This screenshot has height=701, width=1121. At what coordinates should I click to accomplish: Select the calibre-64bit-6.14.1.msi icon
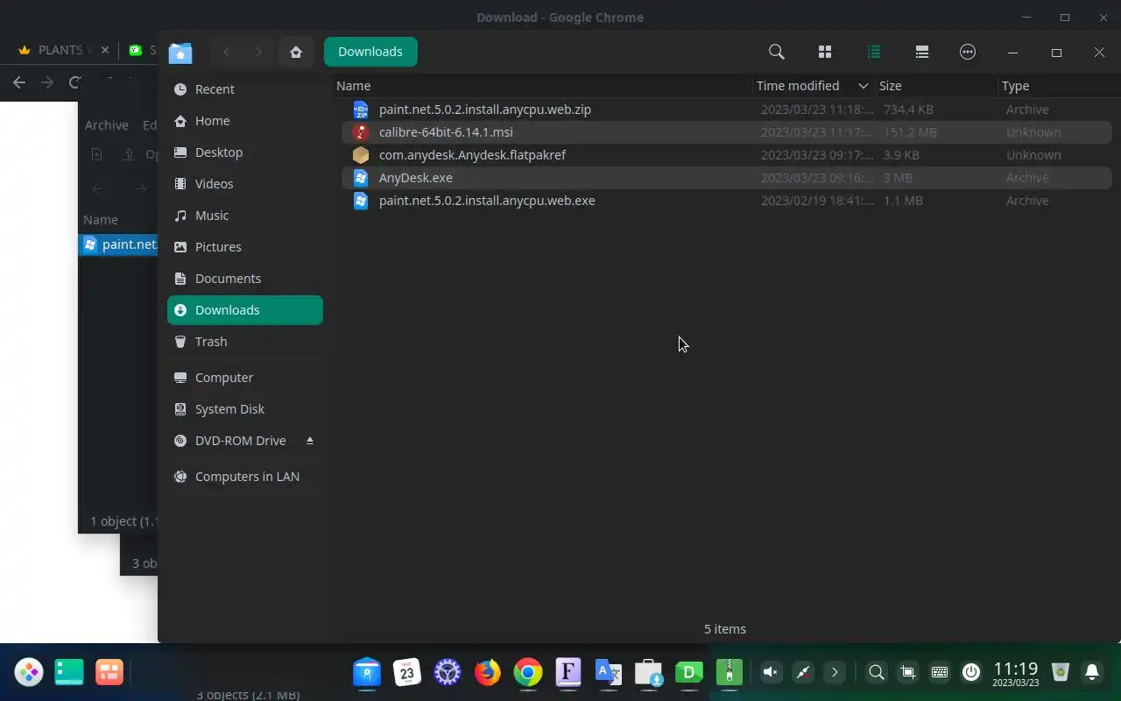click(x=361, y=132)
